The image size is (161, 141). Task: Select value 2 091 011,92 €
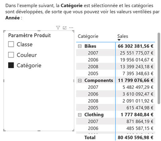click(138, 101)
